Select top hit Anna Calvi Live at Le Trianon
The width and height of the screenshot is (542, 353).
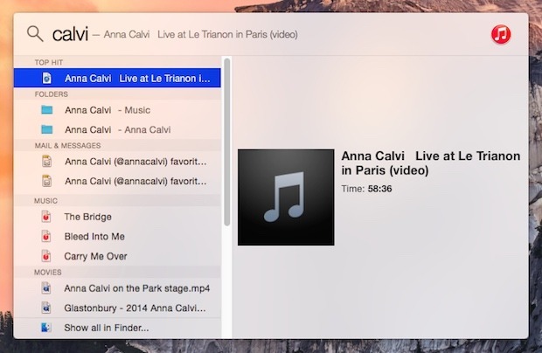coord(136,78)
